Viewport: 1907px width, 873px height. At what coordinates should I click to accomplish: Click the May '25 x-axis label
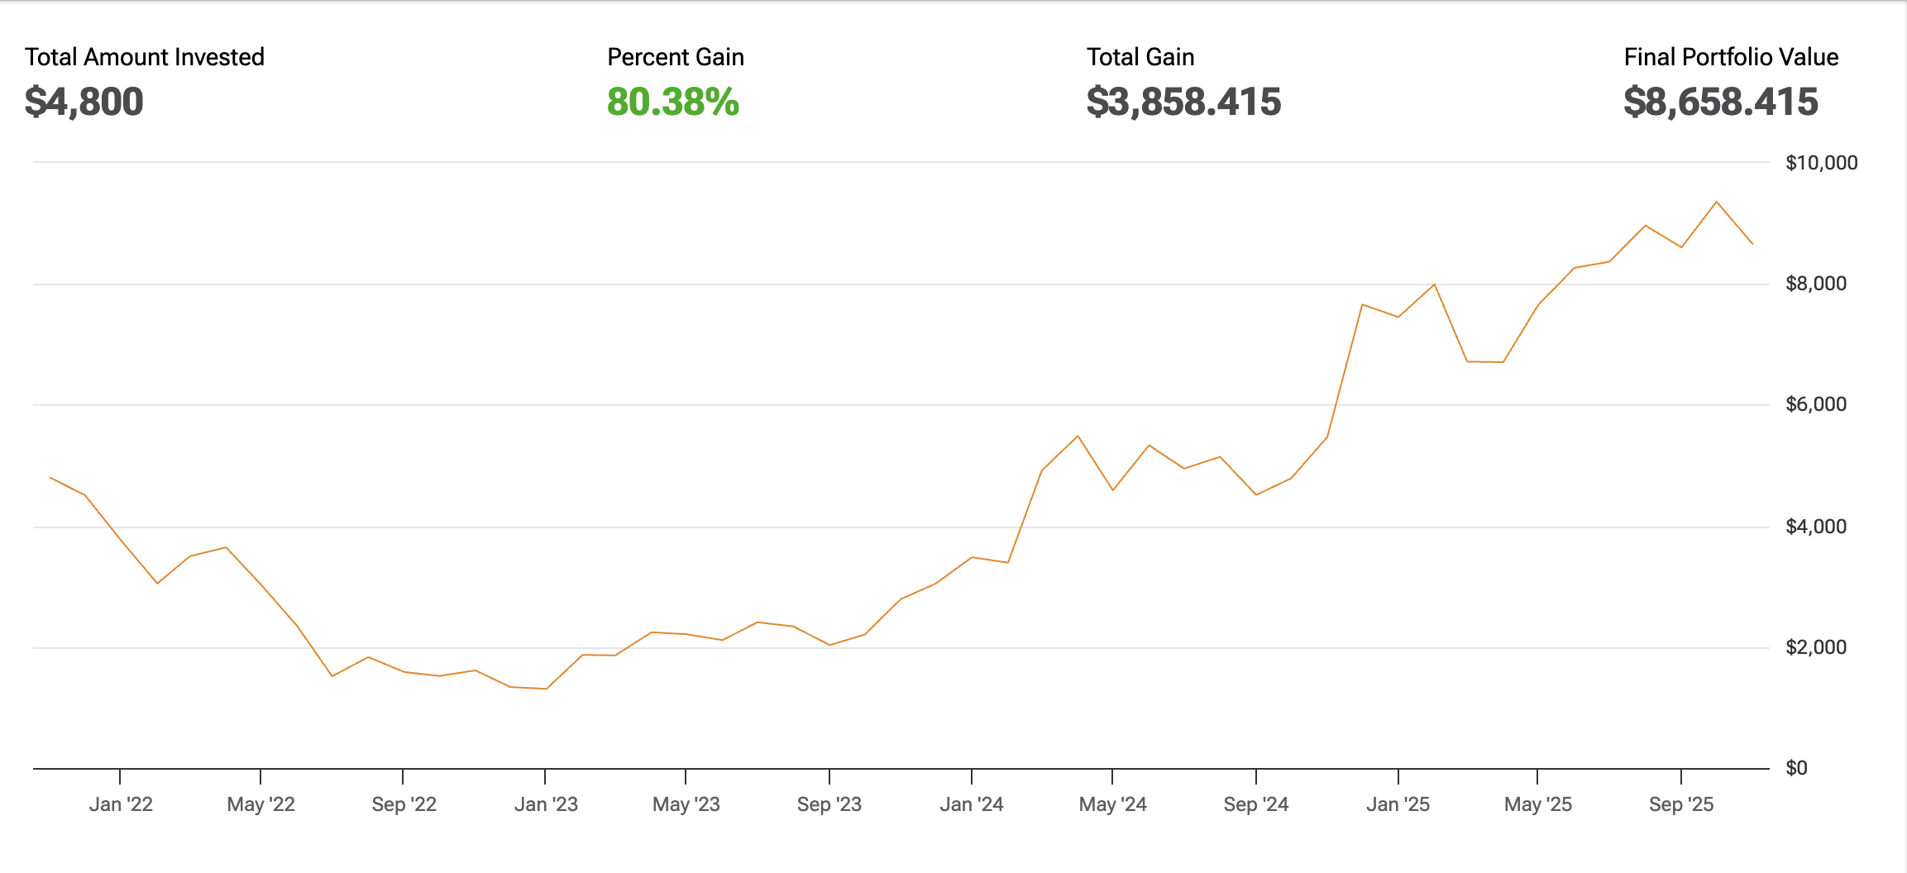tap(1538, 804)
